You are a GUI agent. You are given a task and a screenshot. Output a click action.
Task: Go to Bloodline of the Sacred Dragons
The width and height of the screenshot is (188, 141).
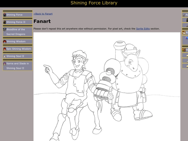tap(18, 32)
